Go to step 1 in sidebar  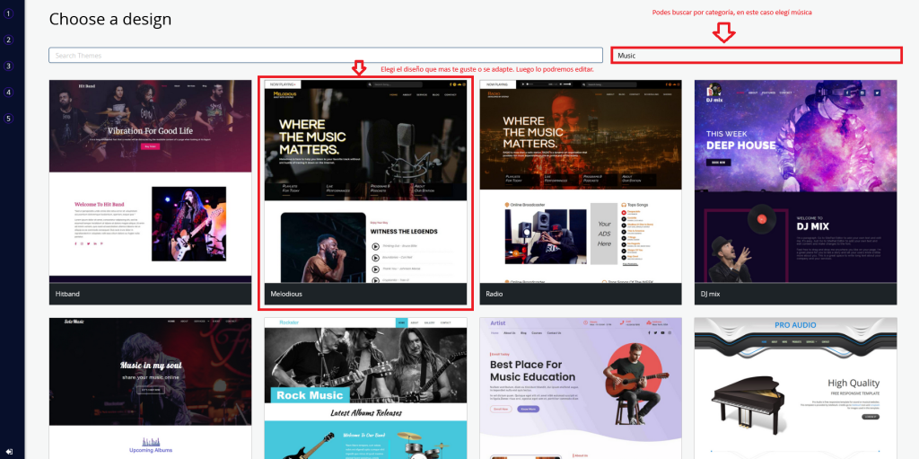(x=8, y=13)
